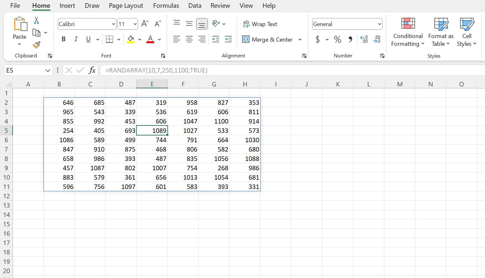The width and height of the screenshot is (485, 278).
Task: Apply underline to selected cell
Action: [88, 39]
